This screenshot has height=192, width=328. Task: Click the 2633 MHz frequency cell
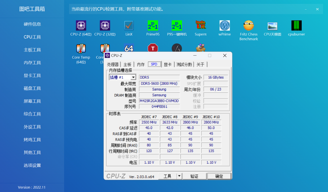point(170,122)
